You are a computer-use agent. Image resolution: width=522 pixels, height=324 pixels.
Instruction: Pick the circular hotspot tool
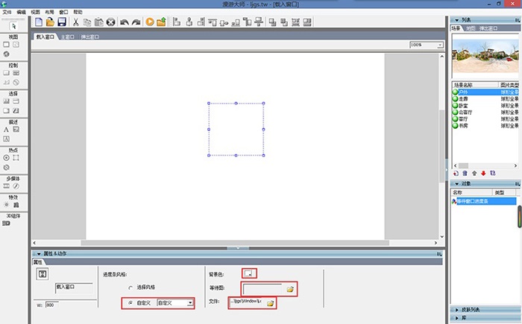(6, 158)
